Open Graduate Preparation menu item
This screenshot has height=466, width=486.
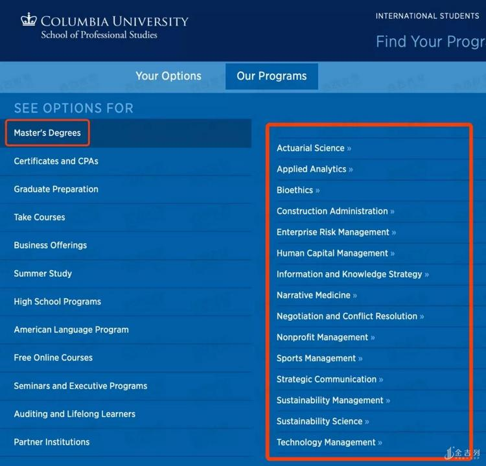tap(56, 189)
